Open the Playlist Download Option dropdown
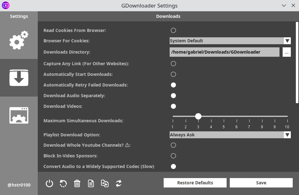The width and height of the screenshot is (299, 195). [x=230, y=135]
